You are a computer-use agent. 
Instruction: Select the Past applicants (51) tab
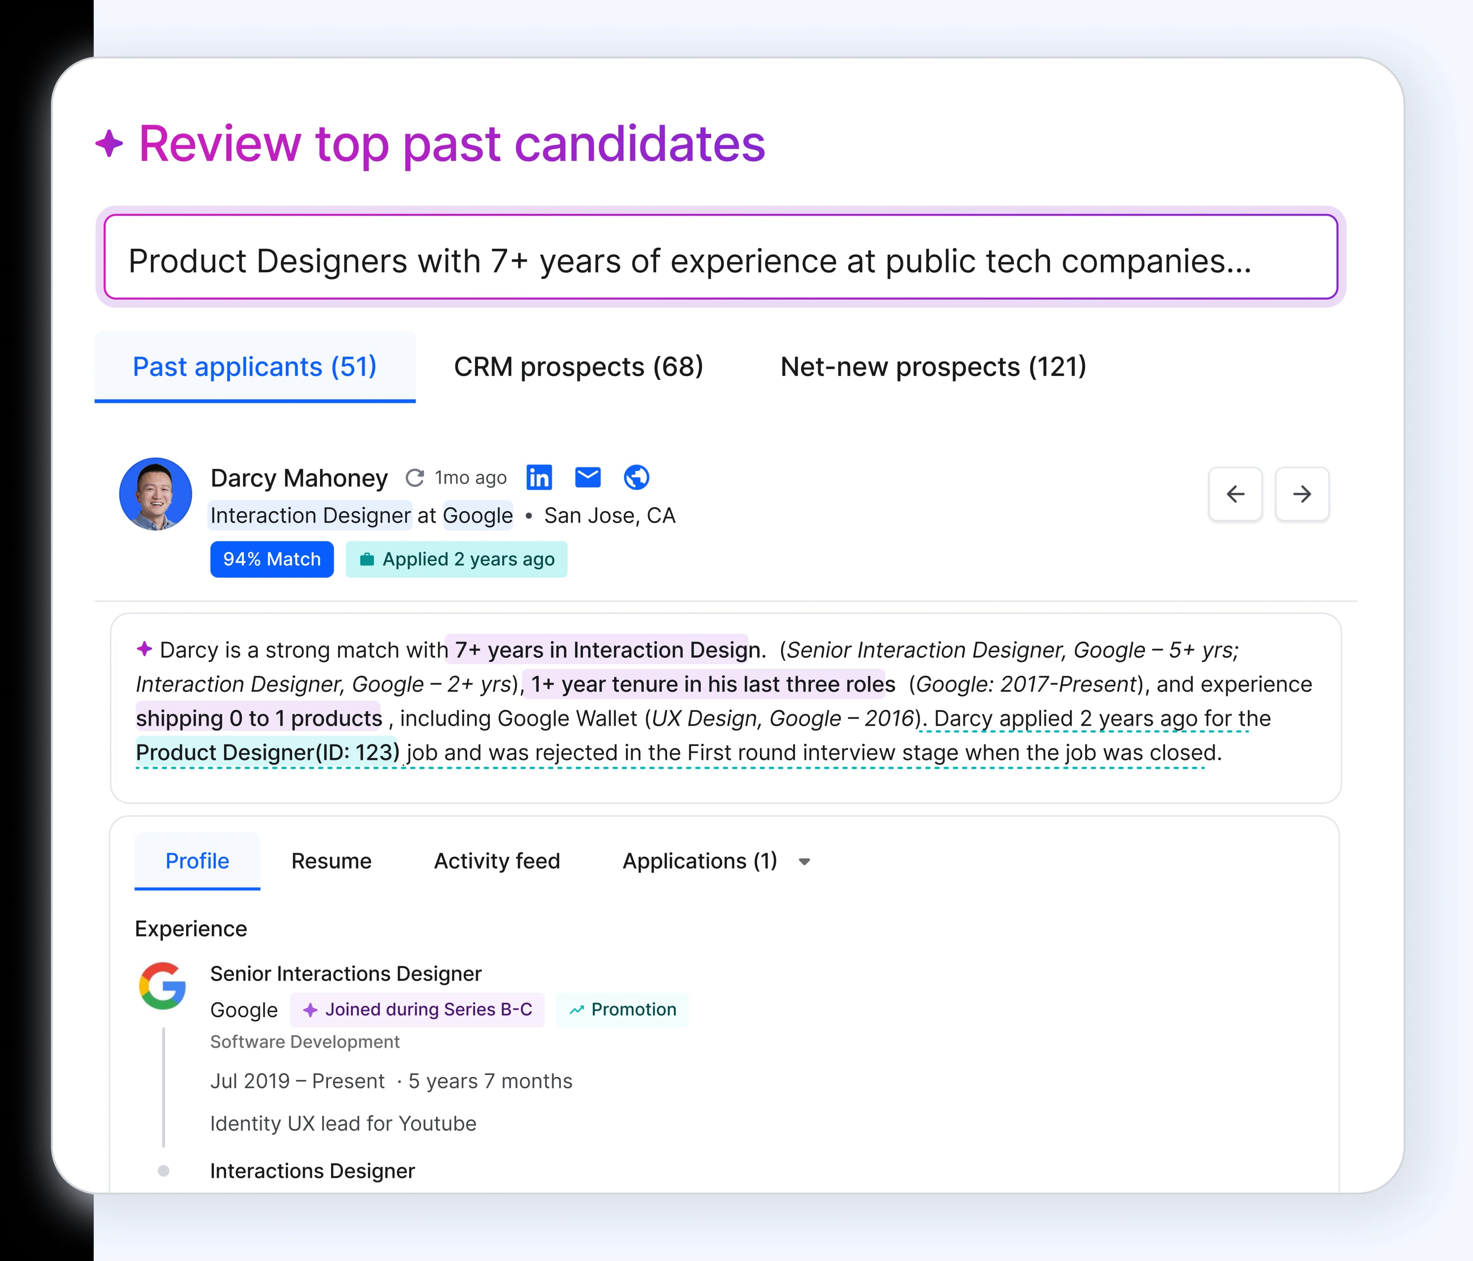pos(254,367)
